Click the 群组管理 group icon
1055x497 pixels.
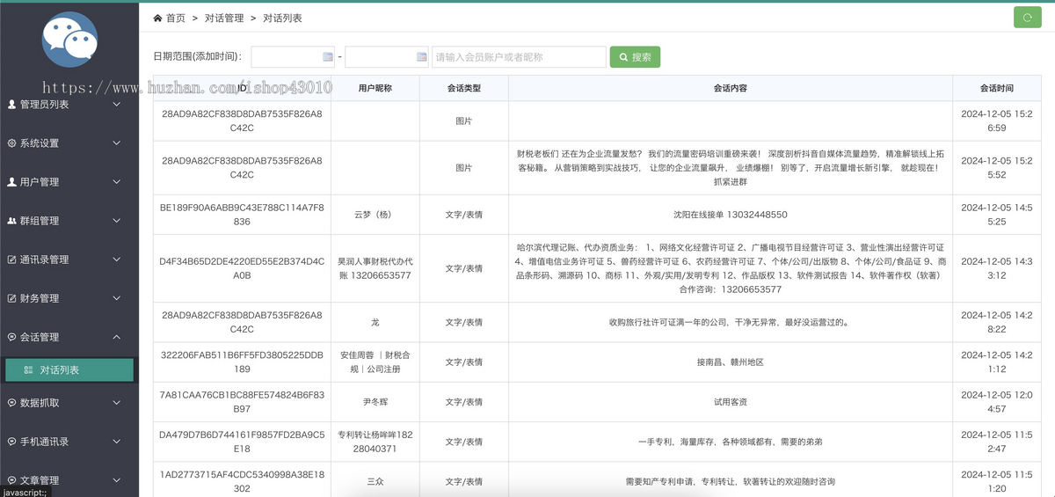(x=11, y=221)
